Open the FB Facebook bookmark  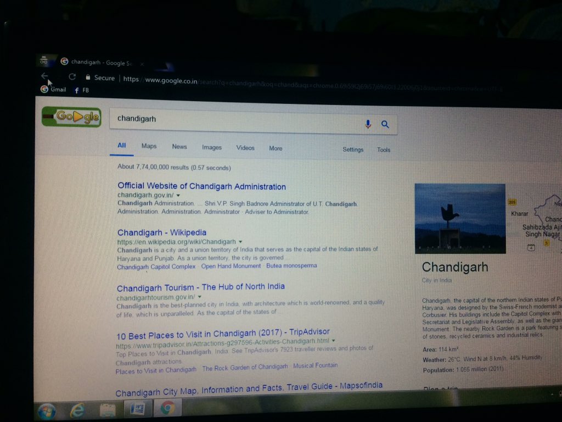coord(81,90)
